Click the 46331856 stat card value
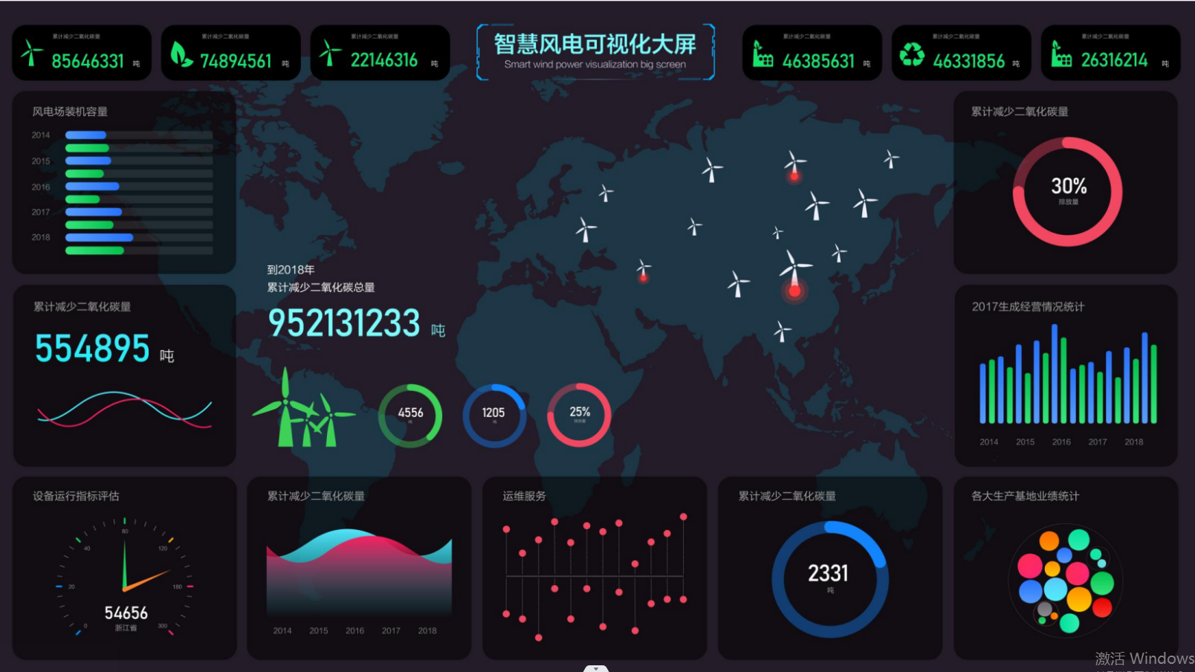This screenshot has width=1195, height=672. click(x=969, y=61)
